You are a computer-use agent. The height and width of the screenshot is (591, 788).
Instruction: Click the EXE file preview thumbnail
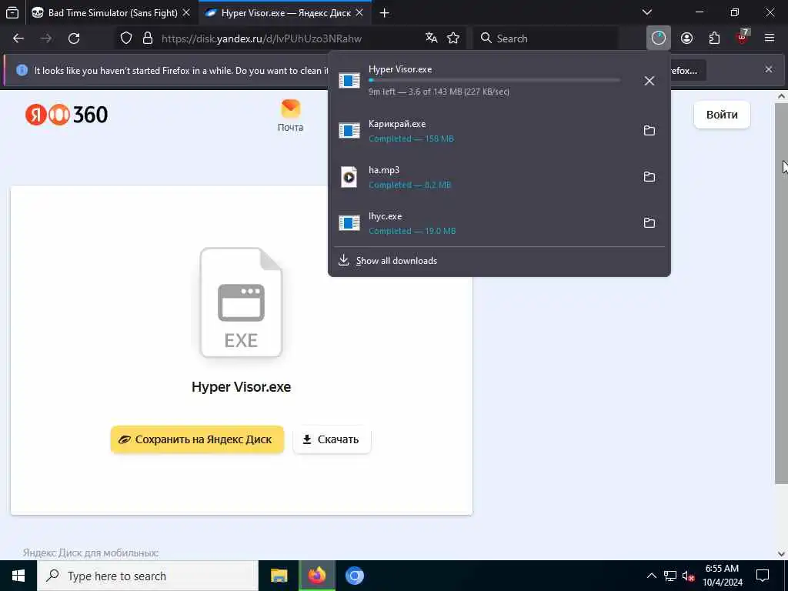241,302
